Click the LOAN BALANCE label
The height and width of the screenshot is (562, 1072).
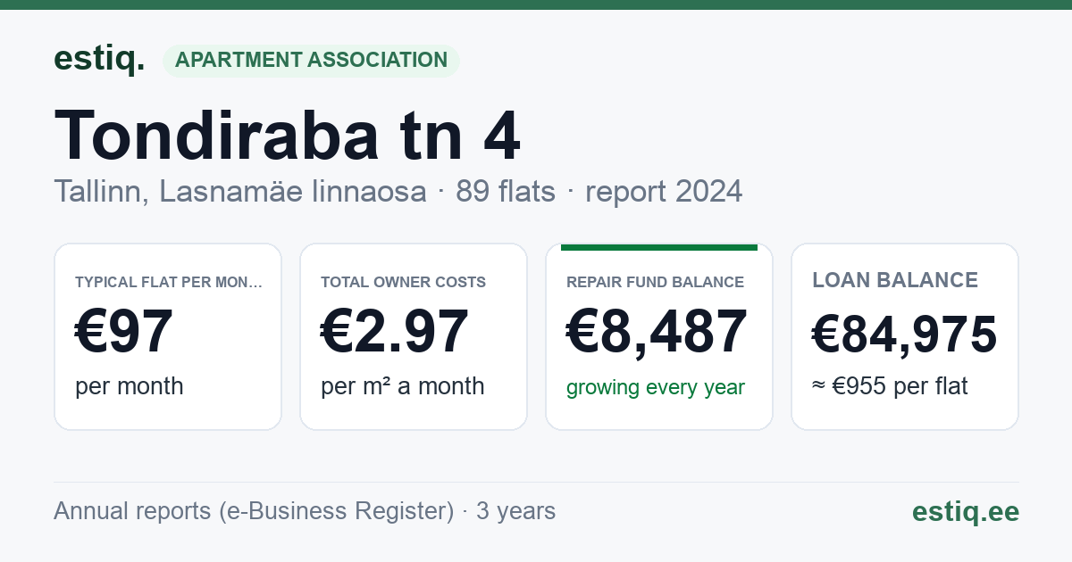coord(895,280)
